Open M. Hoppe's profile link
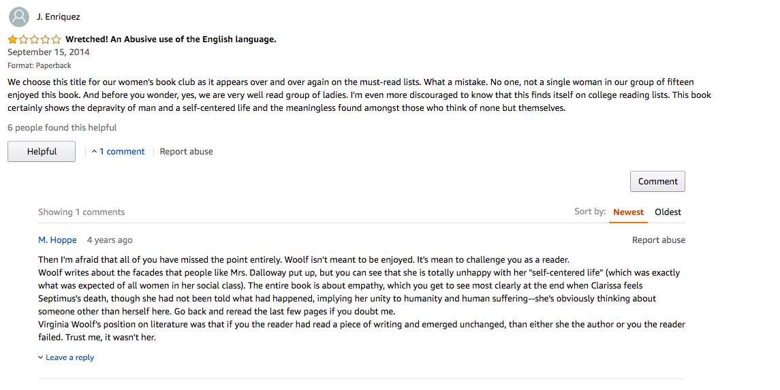This screenshot has width=780, height=390. [57, 240]
